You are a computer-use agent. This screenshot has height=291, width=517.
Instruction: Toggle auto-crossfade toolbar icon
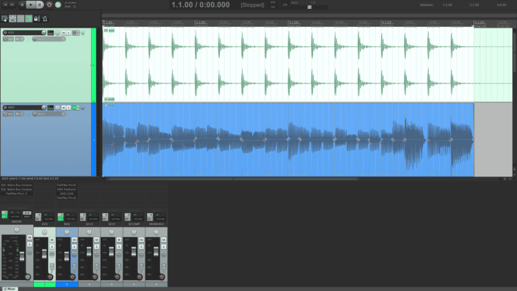pos(4,19)
